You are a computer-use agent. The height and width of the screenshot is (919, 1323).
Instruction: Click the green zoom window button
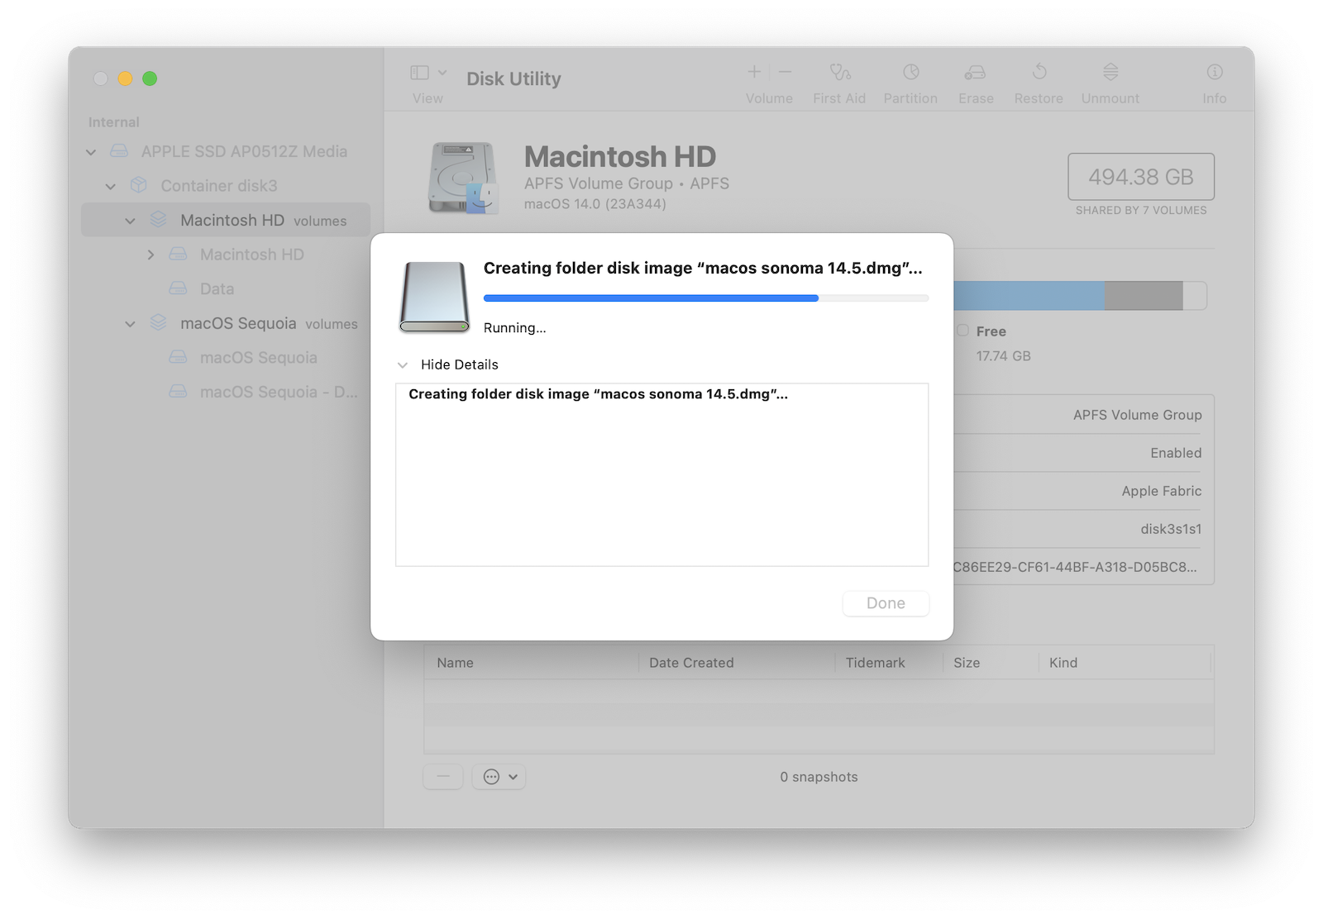click(x=150, y=79)
